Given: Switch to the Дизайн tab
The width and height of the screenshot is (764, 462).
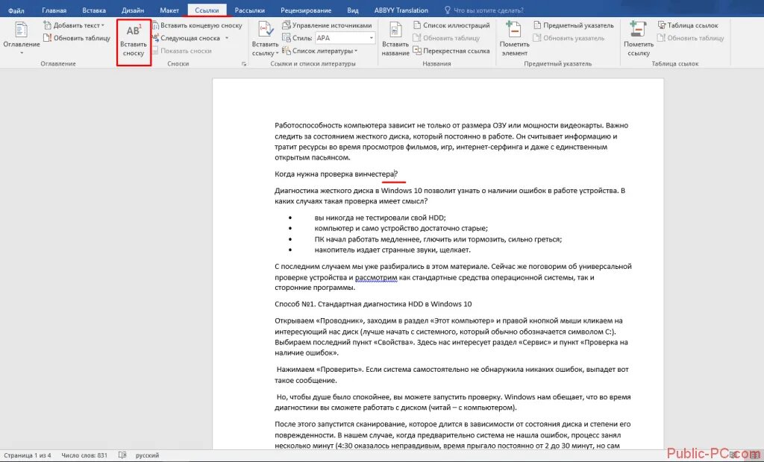Looking at the screenshot, I should tap(133, 10).
